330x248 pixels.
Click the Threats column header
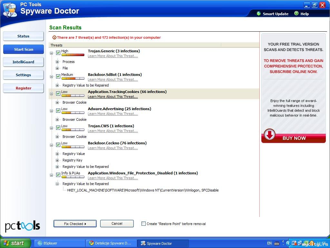tap(135, 45)
